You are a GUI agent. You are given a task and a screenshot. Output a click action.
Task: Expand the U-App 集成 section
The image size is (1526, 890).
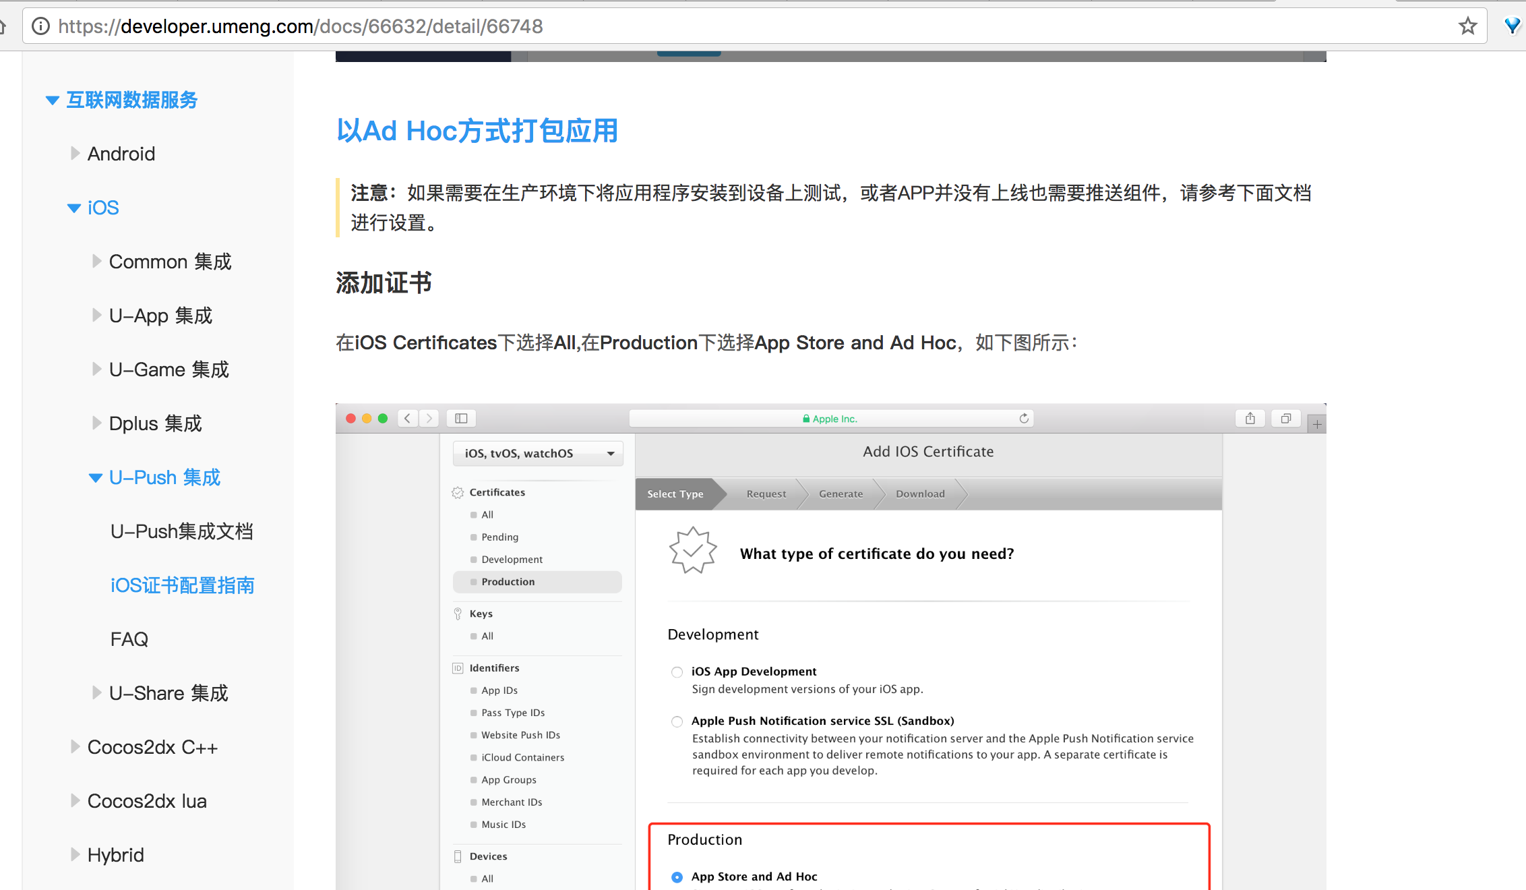96,316
